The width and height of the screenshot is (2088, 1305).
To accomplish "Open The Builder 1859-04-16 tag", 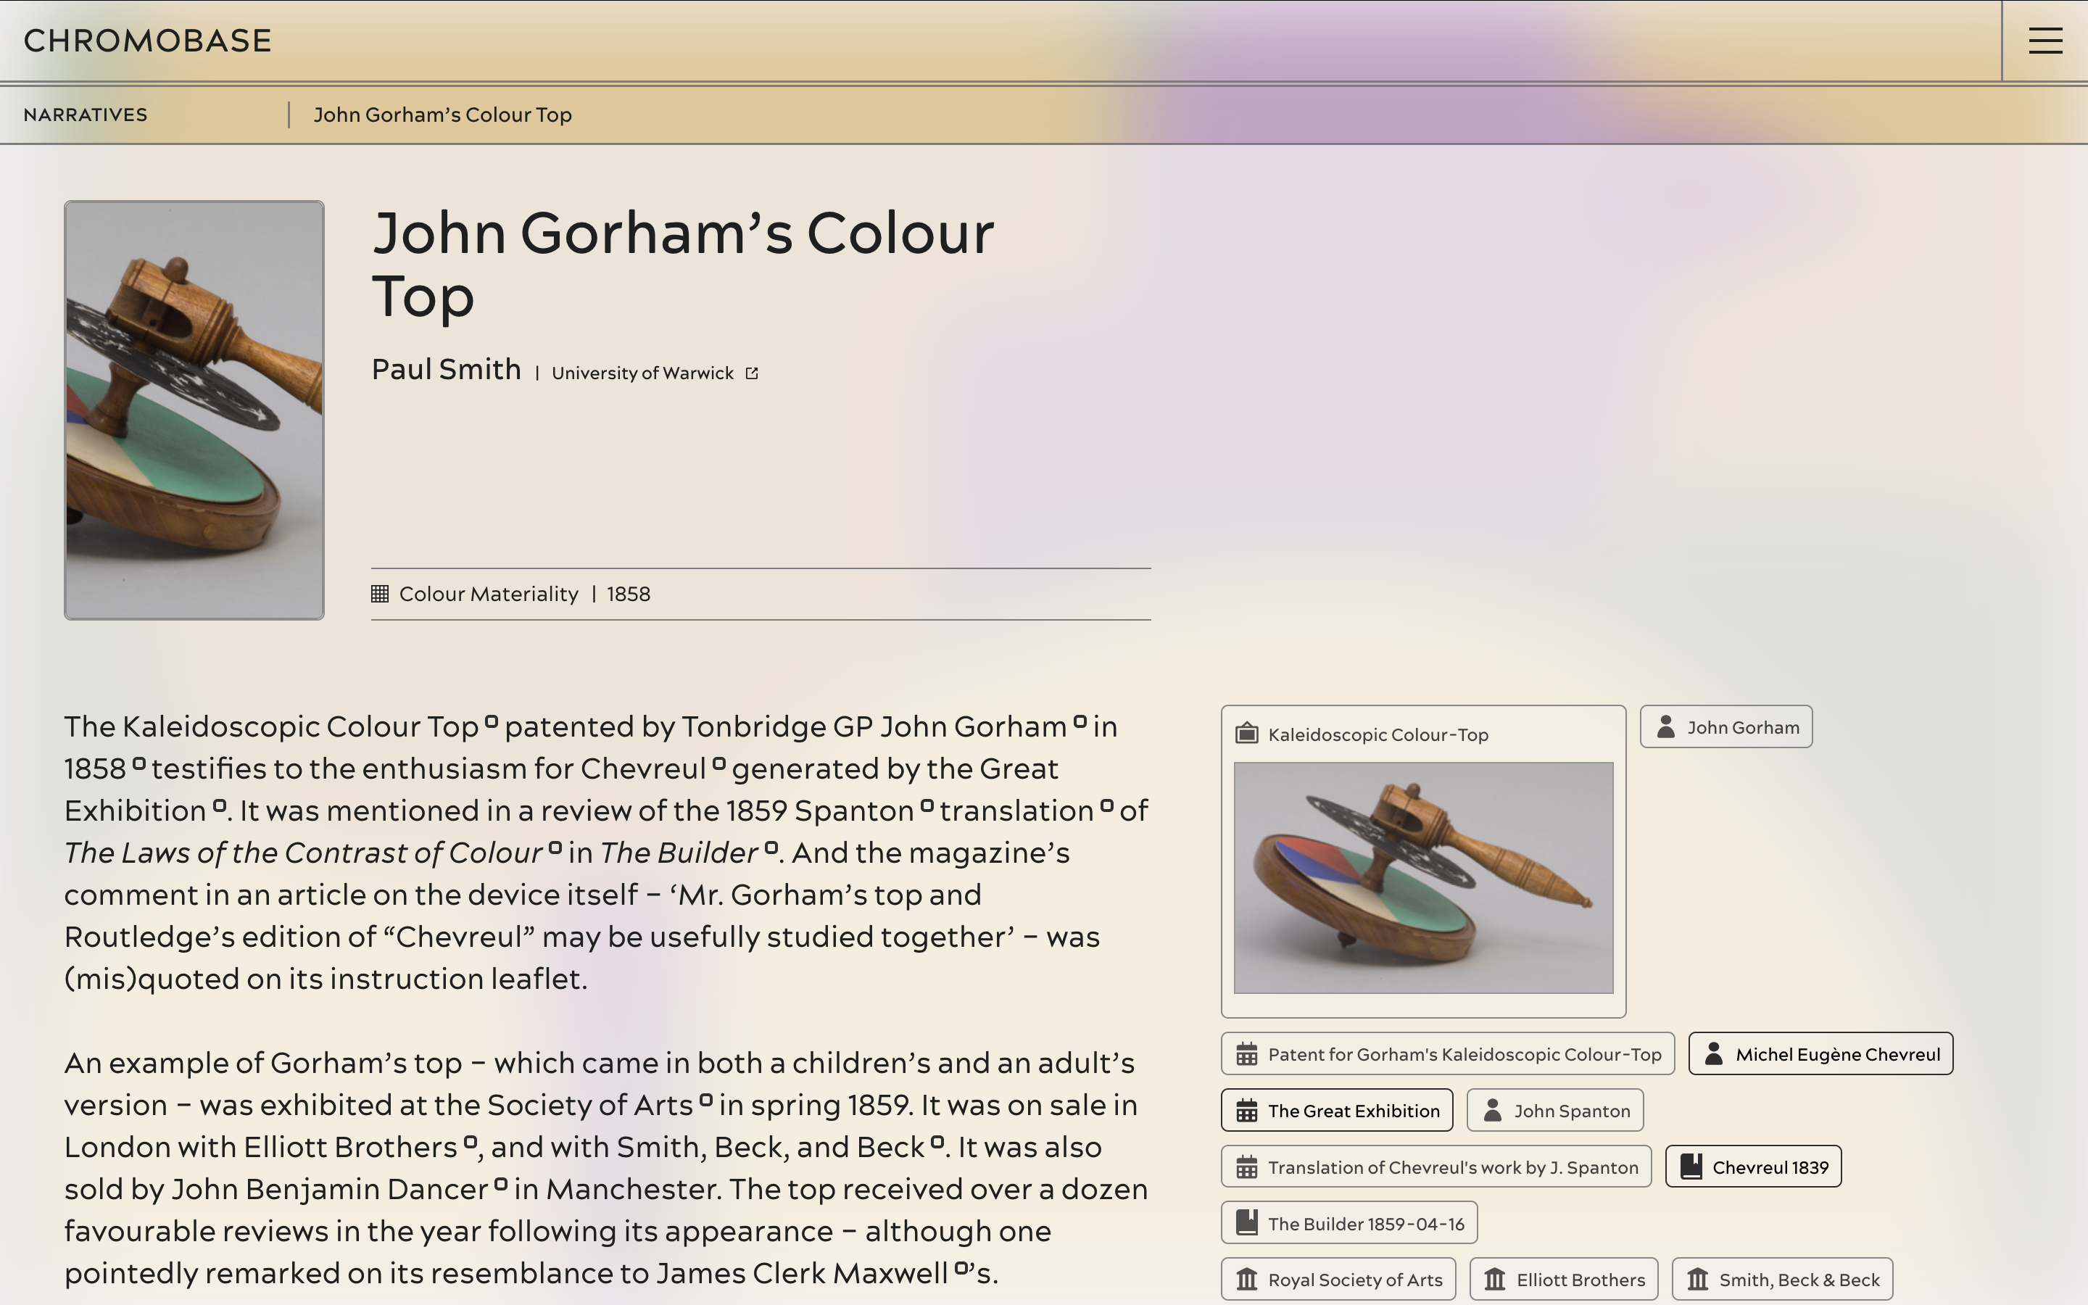I will click(1348, 1223).
